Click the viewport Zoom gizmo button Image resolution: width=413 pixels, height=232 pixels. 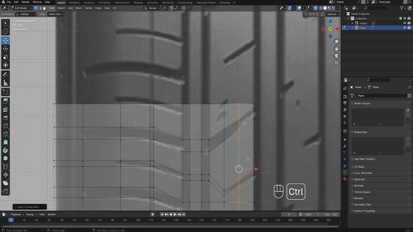[x=336, y=41]
